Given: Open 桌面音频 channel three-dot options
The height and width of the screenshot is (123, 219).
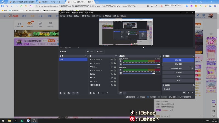Looking at the screenshot, I should click(x=121, y=70).
